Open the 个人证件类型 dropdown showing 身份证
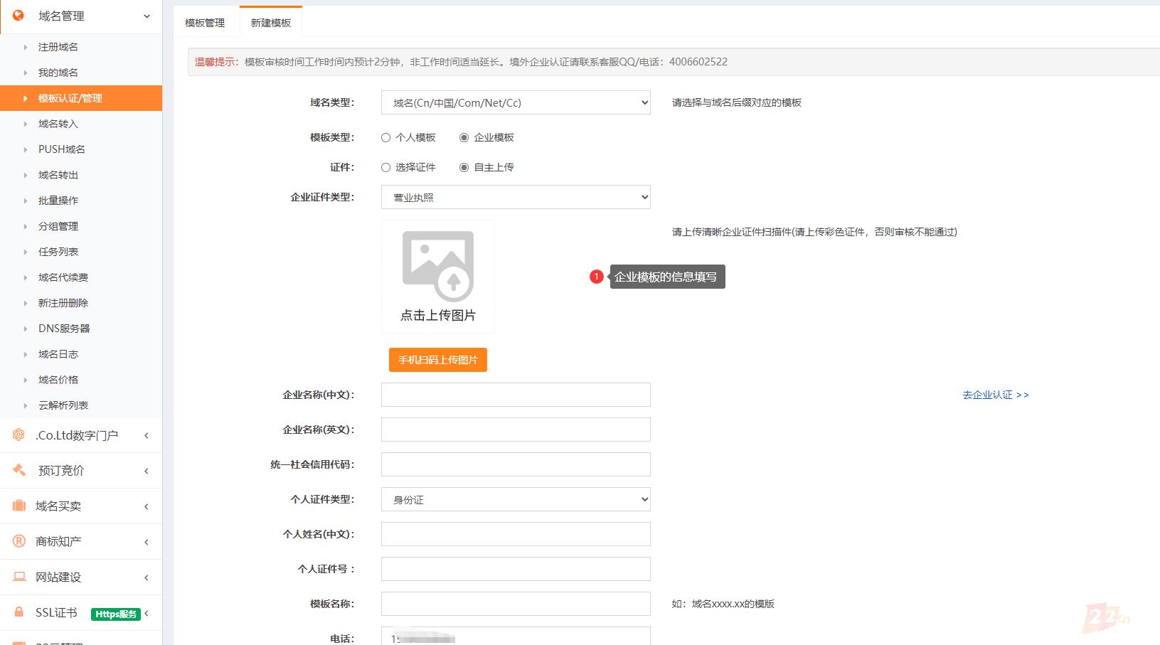This screenshot has height=645, width=1160. (516, 500)
